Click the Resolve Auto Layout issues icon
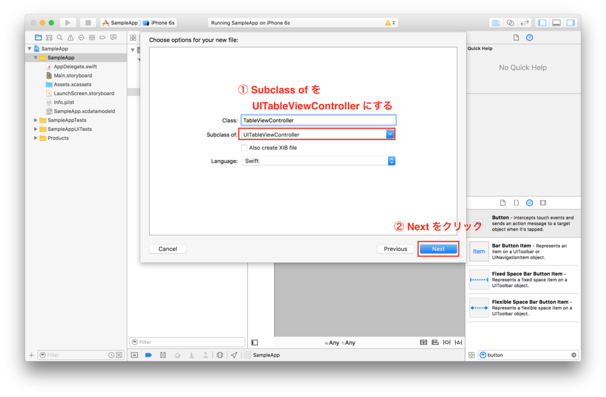This screenshot has height=397, width=606. (x=459, y=343)
